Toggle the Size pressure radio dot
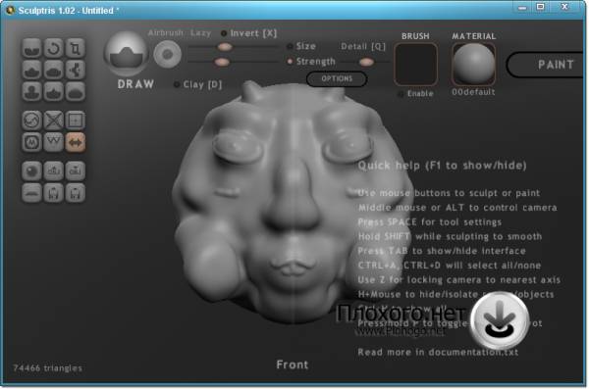The image size is (589, 389). pos(290,46)
